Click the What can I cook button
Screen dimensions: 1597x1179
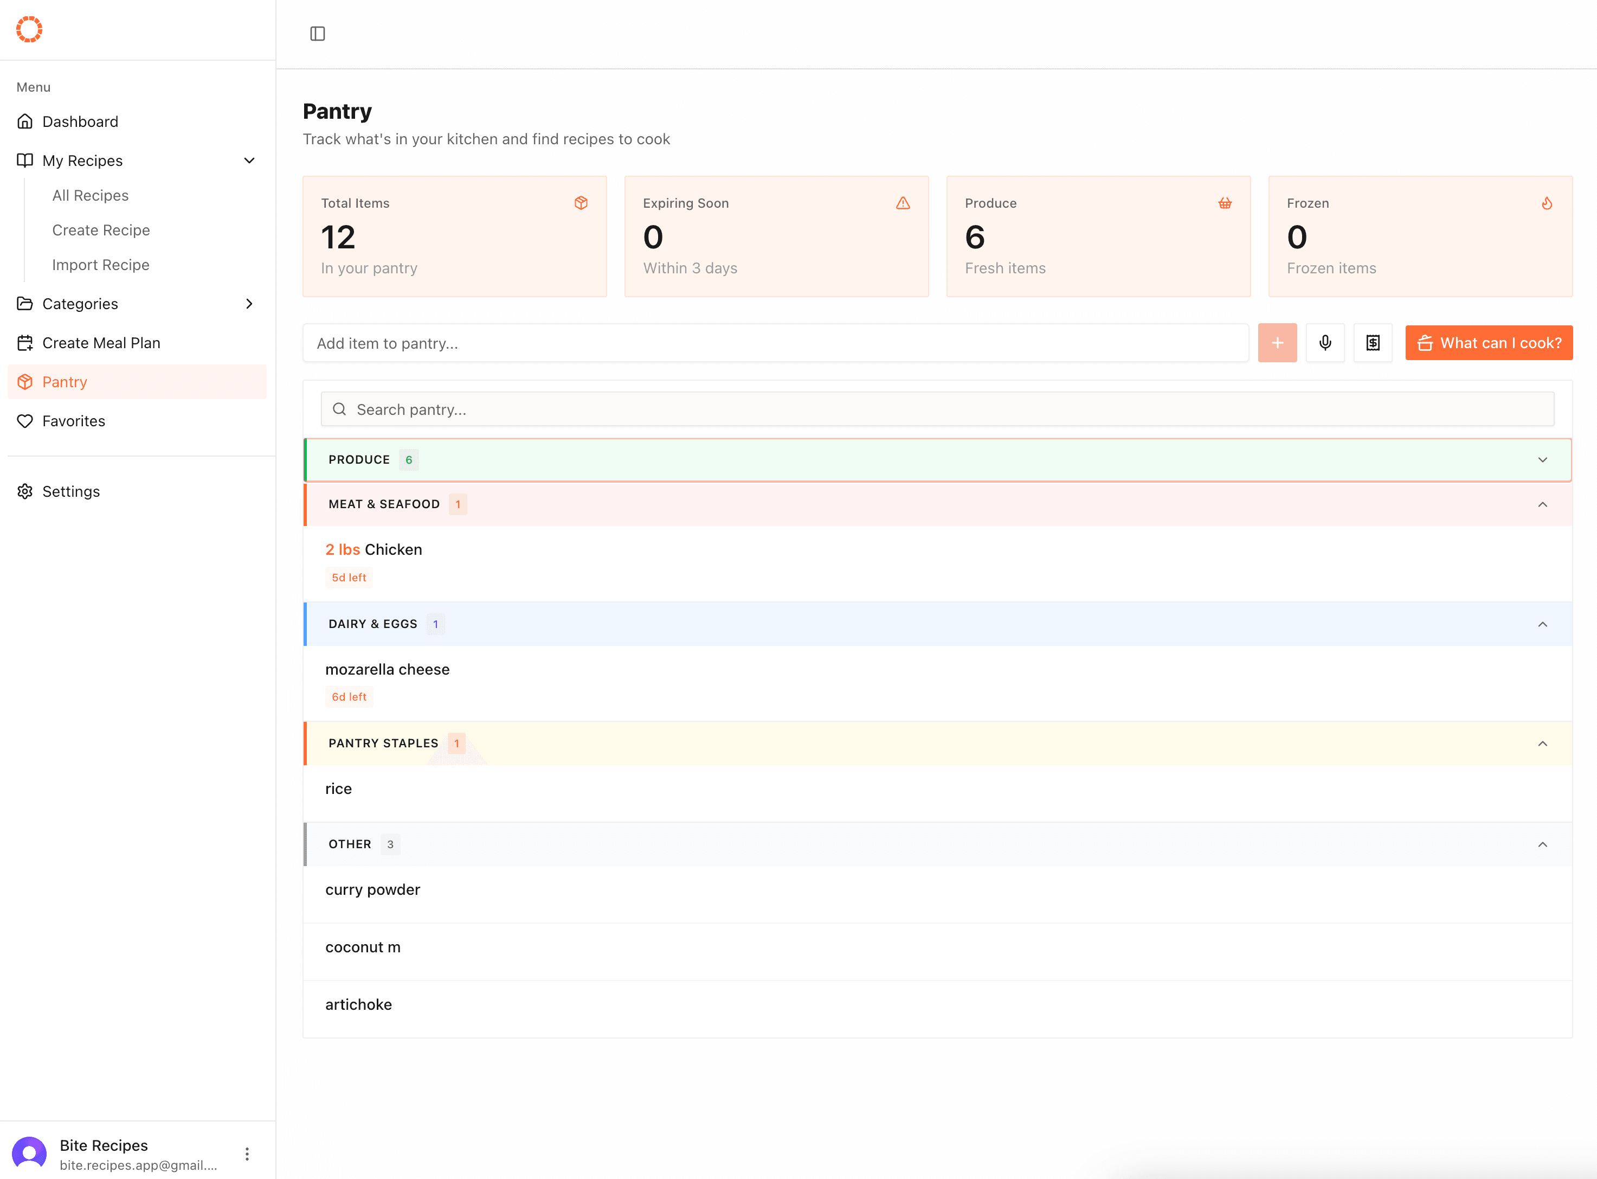(1489, 343)
